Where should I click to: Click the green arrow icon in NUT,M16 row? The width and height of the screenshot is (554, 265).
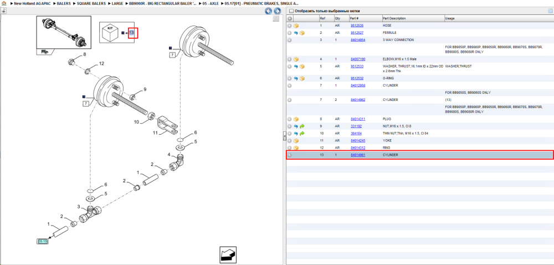pyautogui.click(x=302, y=126)
